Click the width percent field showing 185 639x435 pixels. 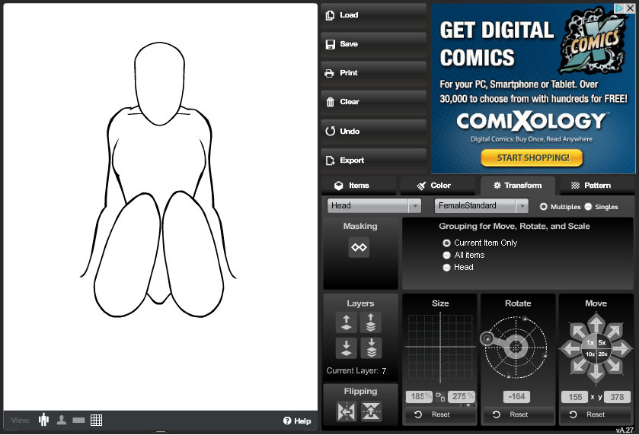[419, 397]
